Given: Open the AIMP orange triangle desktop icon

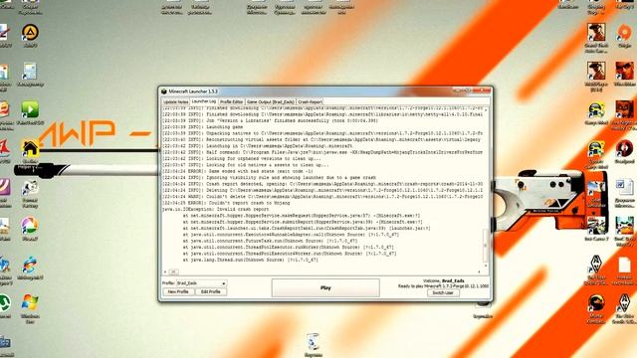Looking at the screenshot, I should (x=30, y=32).
